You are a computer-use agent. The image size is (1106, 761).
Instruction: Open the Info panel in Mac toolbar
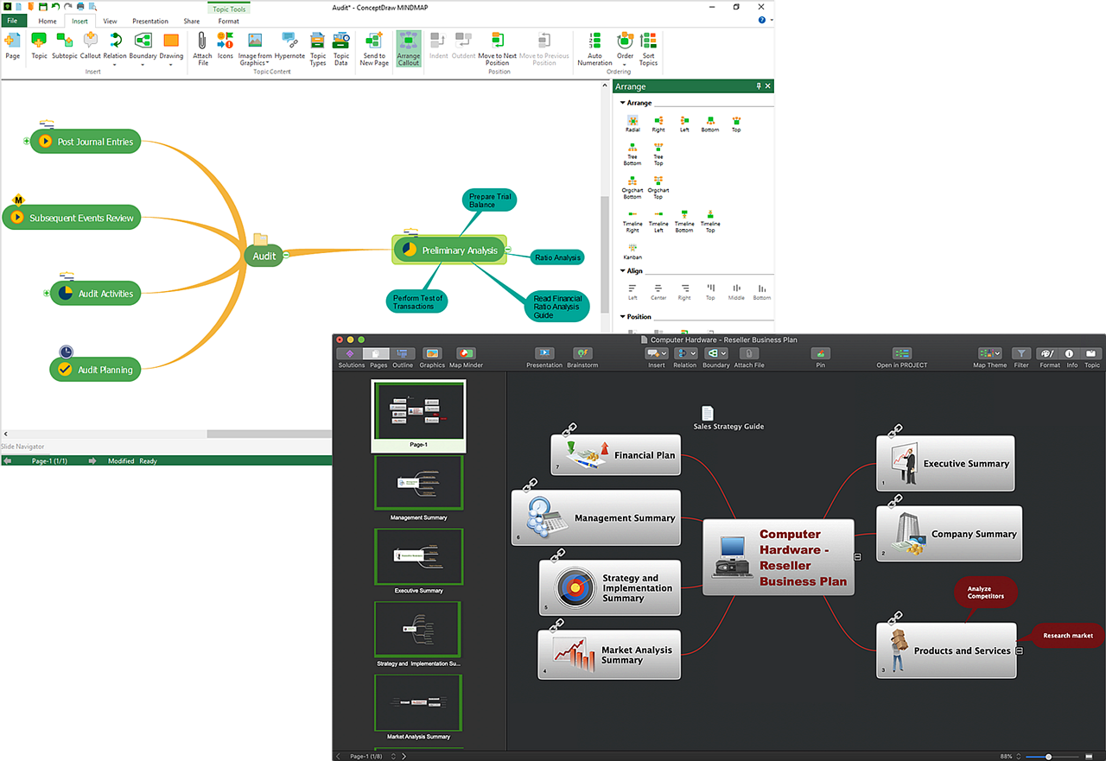click(x=1071, y=358)
